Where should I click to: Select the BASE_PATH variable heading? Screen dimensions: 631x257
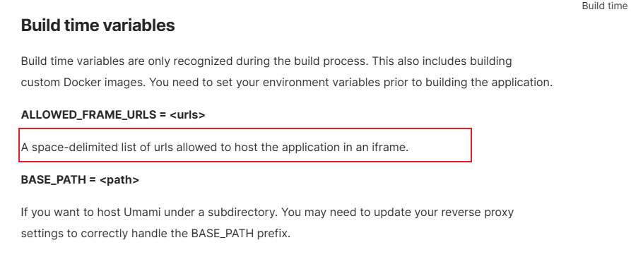80,180
